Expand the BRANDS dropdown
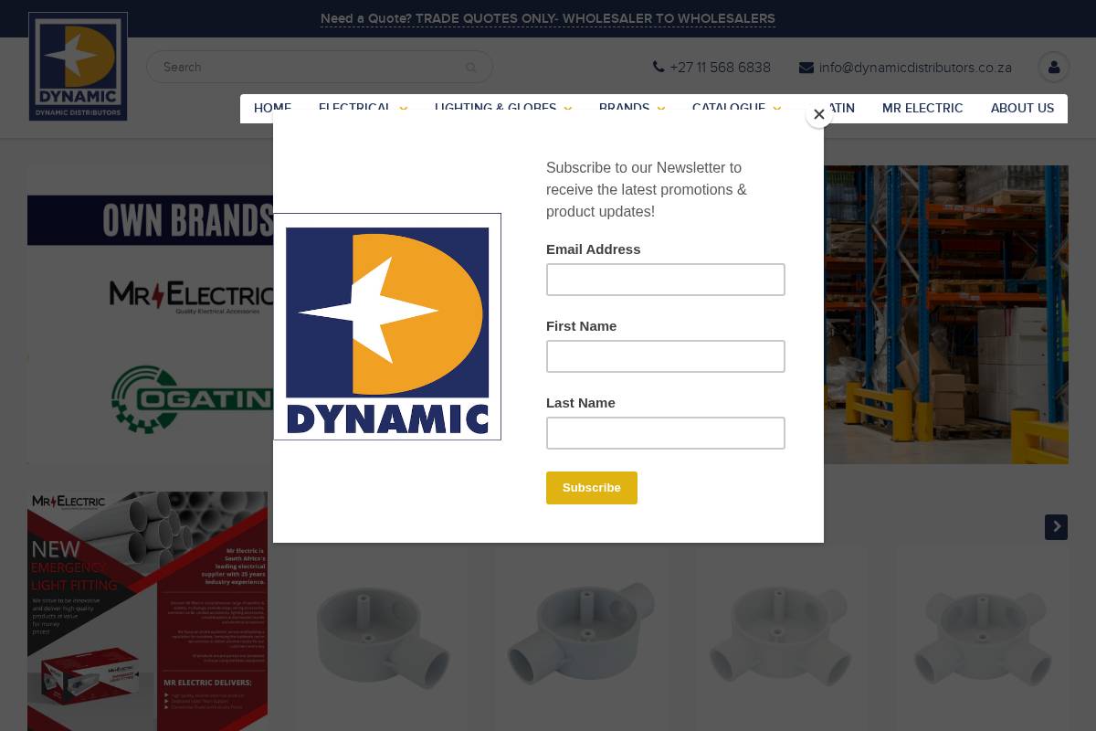 pyautogui.click(x=624, y=109)
